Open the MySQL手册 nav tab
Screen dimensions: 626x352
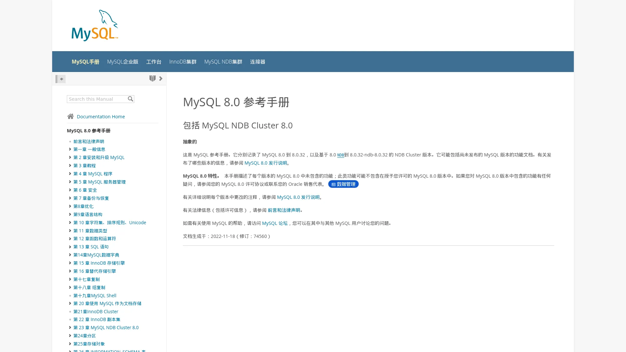(x=85, y=62)
